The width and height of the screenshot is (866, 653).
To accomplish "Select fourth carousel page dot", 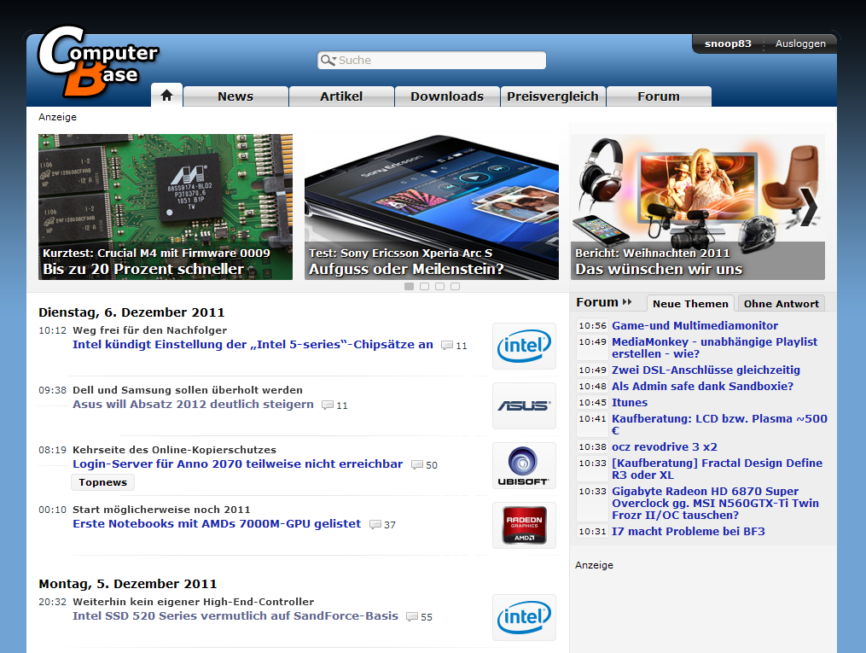I will pyautogui.click(x=455, y=286).
